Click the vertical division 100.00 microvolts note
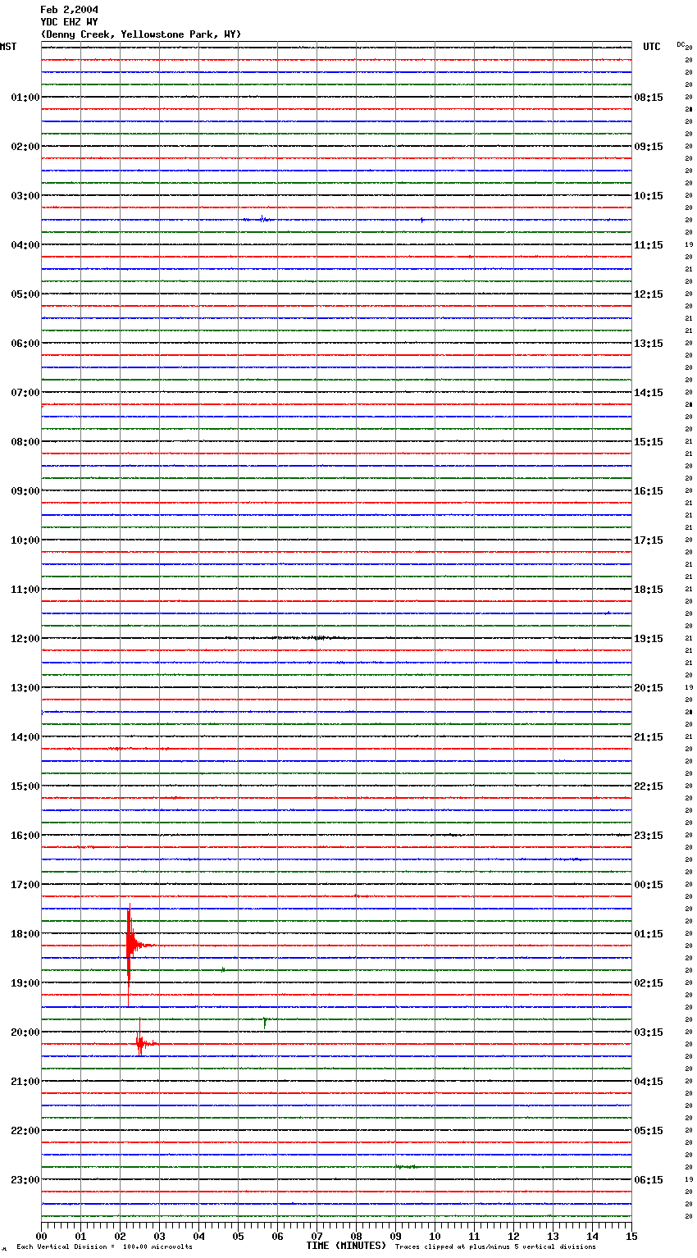The image size is (697, 1258). [104, 1247]
